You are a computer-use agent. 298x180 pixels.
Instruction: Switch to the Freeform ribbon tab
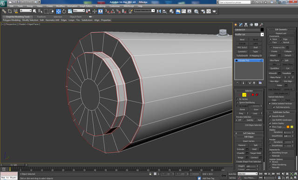(x=41, y=17)
